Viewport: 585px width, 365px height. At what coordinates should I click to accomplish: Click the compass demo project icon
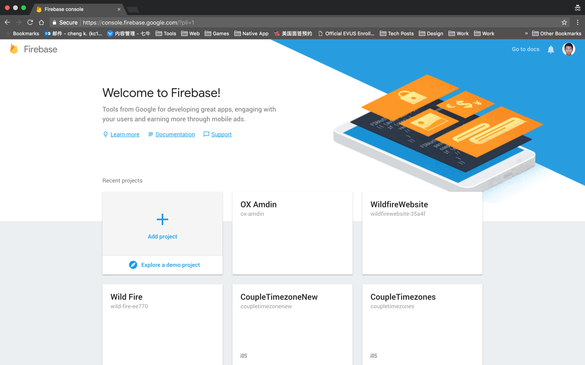[133, 265]
